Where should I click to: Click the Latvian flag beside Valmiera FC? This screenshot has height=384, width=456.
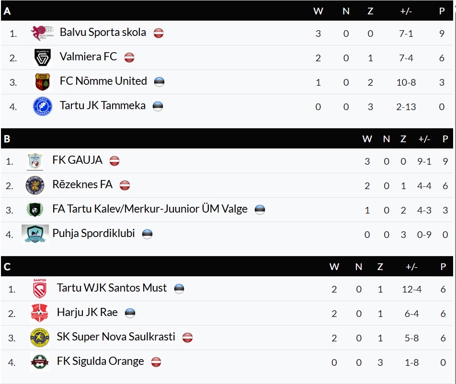click(x=129, y=57)
